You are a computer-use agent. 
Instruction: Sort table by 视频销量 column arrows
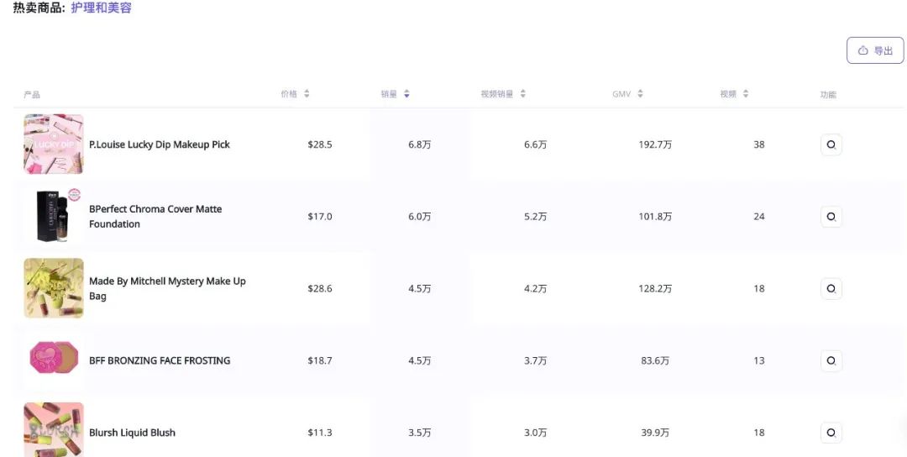point(523,94)
